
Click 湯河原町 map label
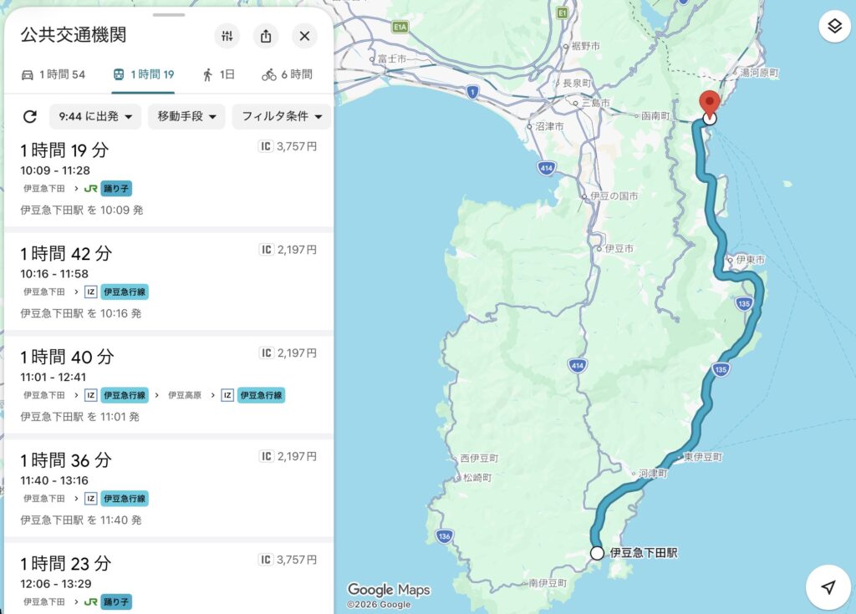759,73
